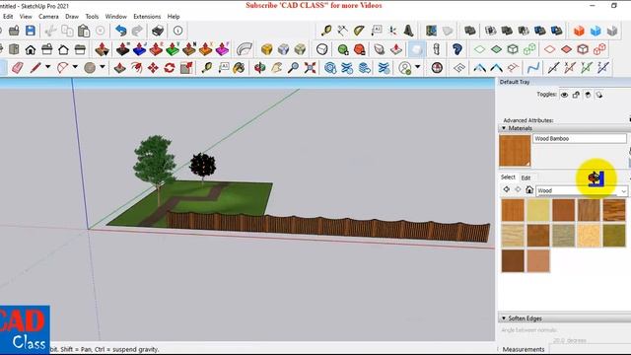
Task: Select the Push/Pull tool
Action: pos(119,68)
